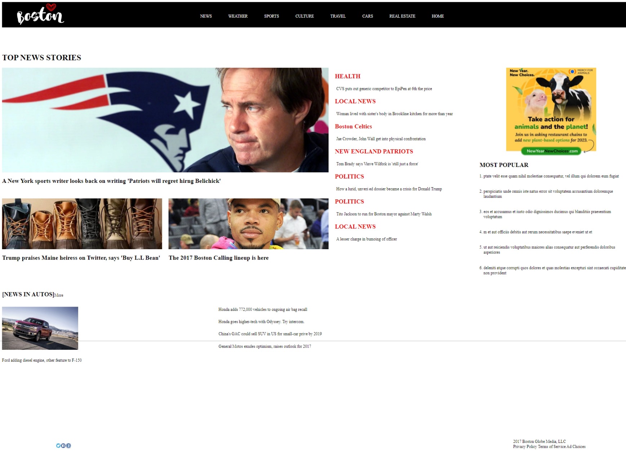
Task: Click the Mercy For Animals advertisement
Action: (x=551, y=111)
